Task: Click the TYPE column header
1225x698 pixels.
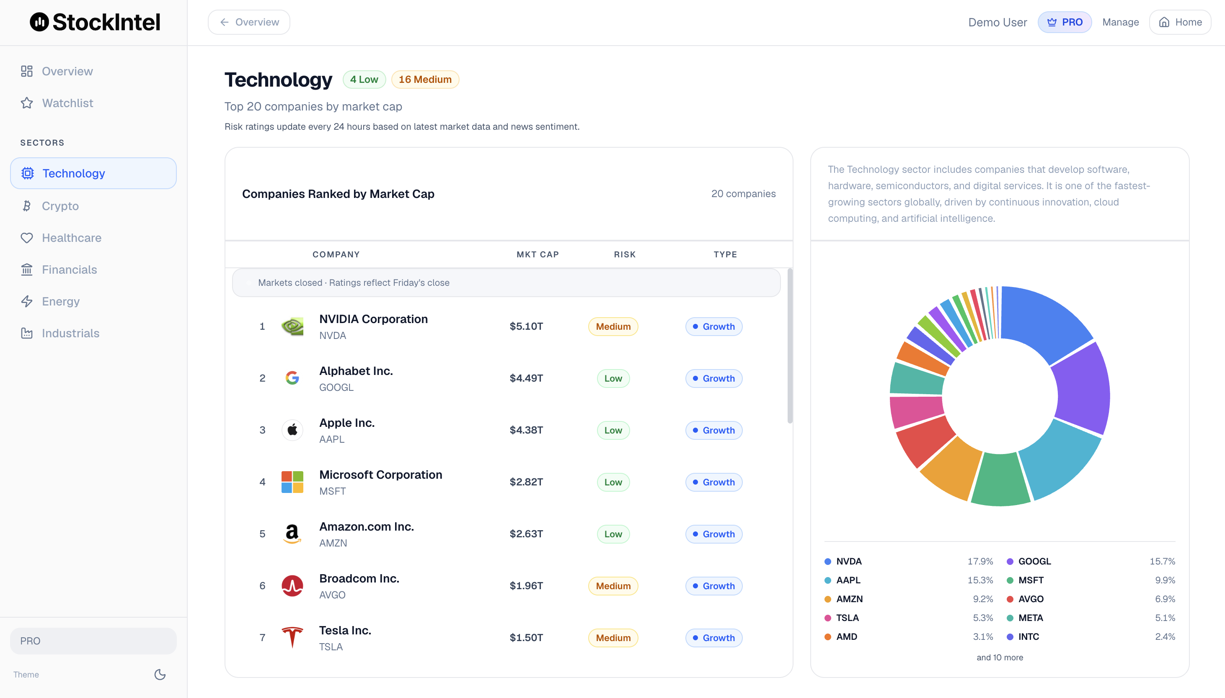Action: coord(725,254)
